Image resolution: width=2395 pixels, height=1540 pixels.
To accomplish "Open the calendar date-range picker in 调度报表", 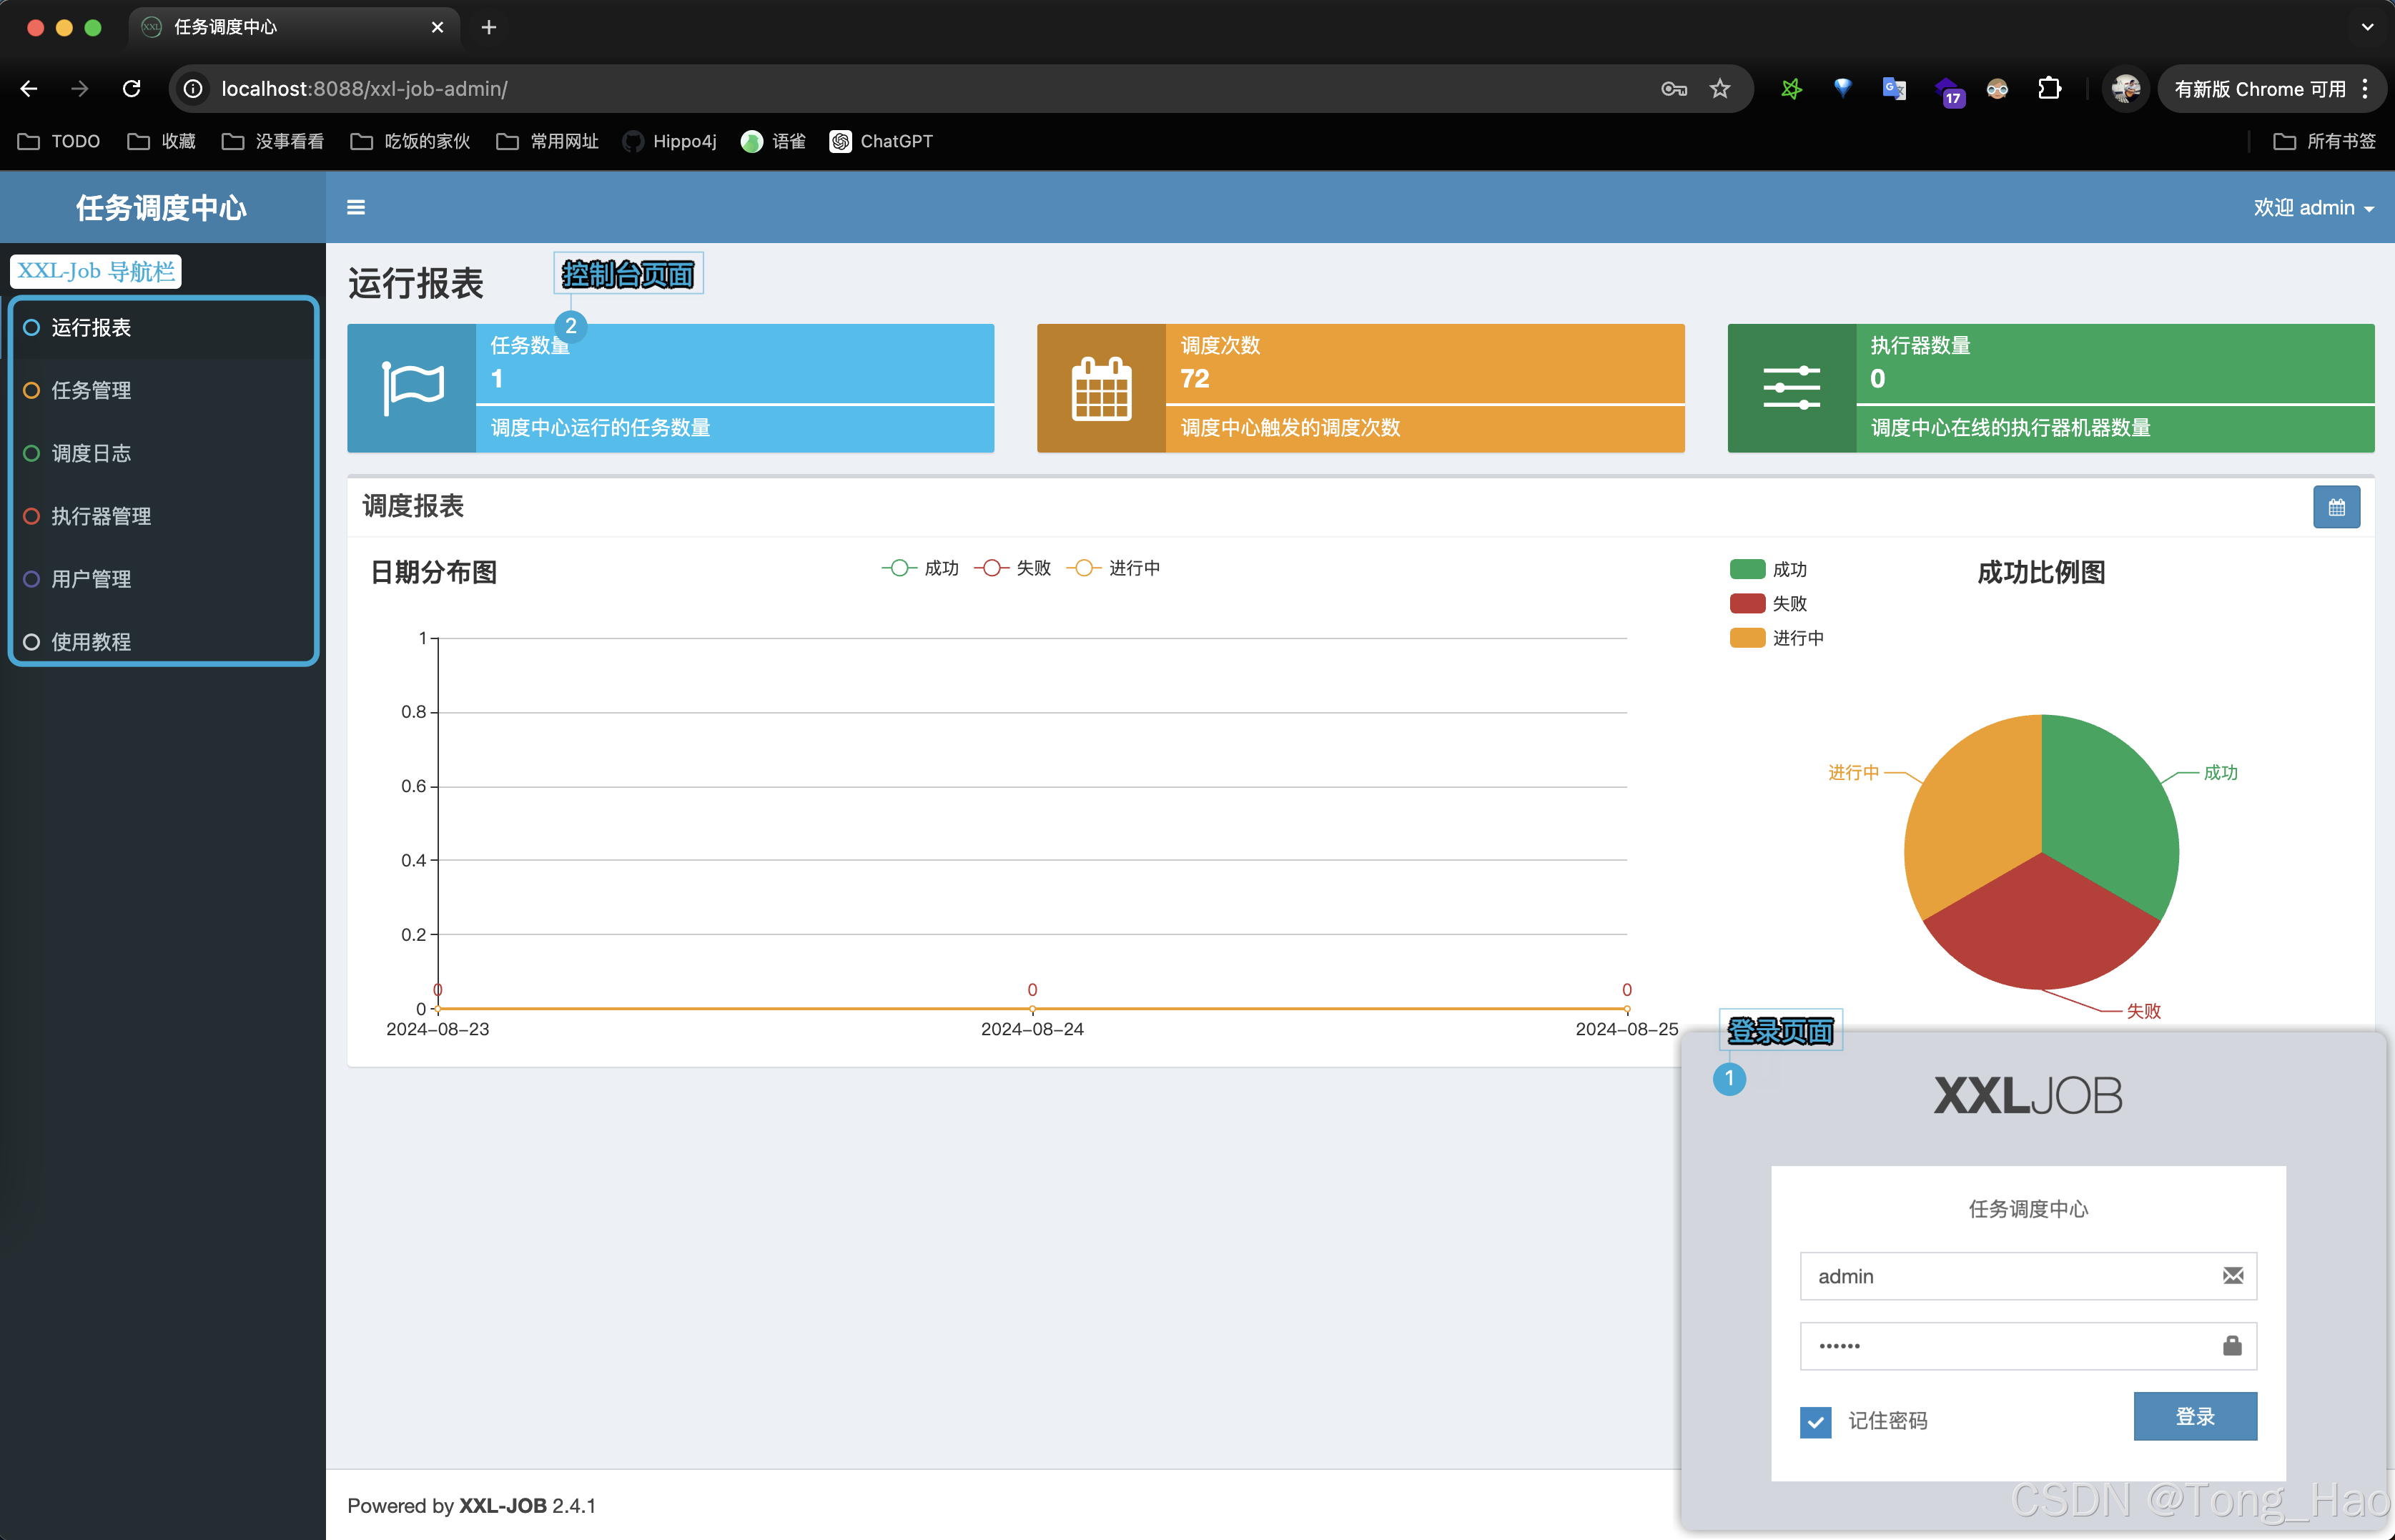I will 2336,507.
